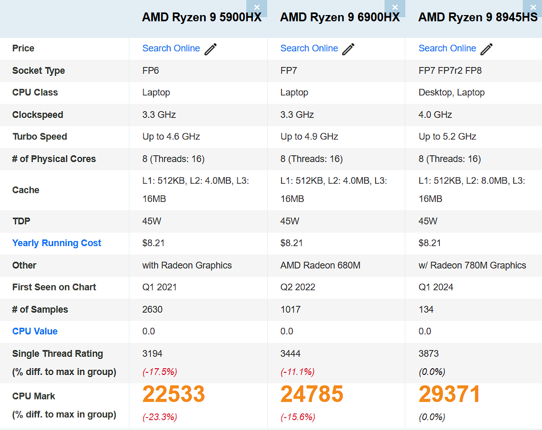
Task: Click first seen Q2 2022
Action: [298, 287]
